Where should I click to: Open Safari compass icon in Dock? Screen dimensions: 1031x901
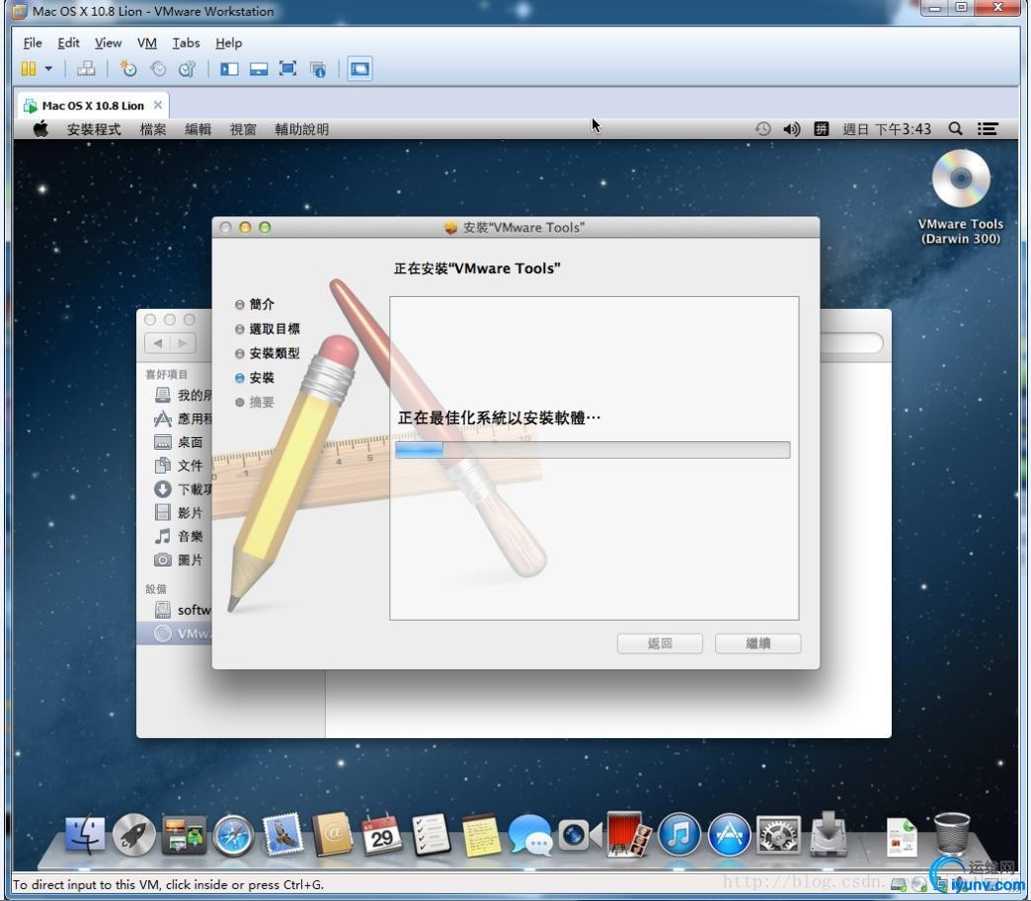(x=233, y=836)
